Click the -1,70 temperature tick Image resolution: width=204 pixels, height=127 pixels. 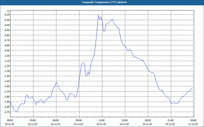coord(7,91)
